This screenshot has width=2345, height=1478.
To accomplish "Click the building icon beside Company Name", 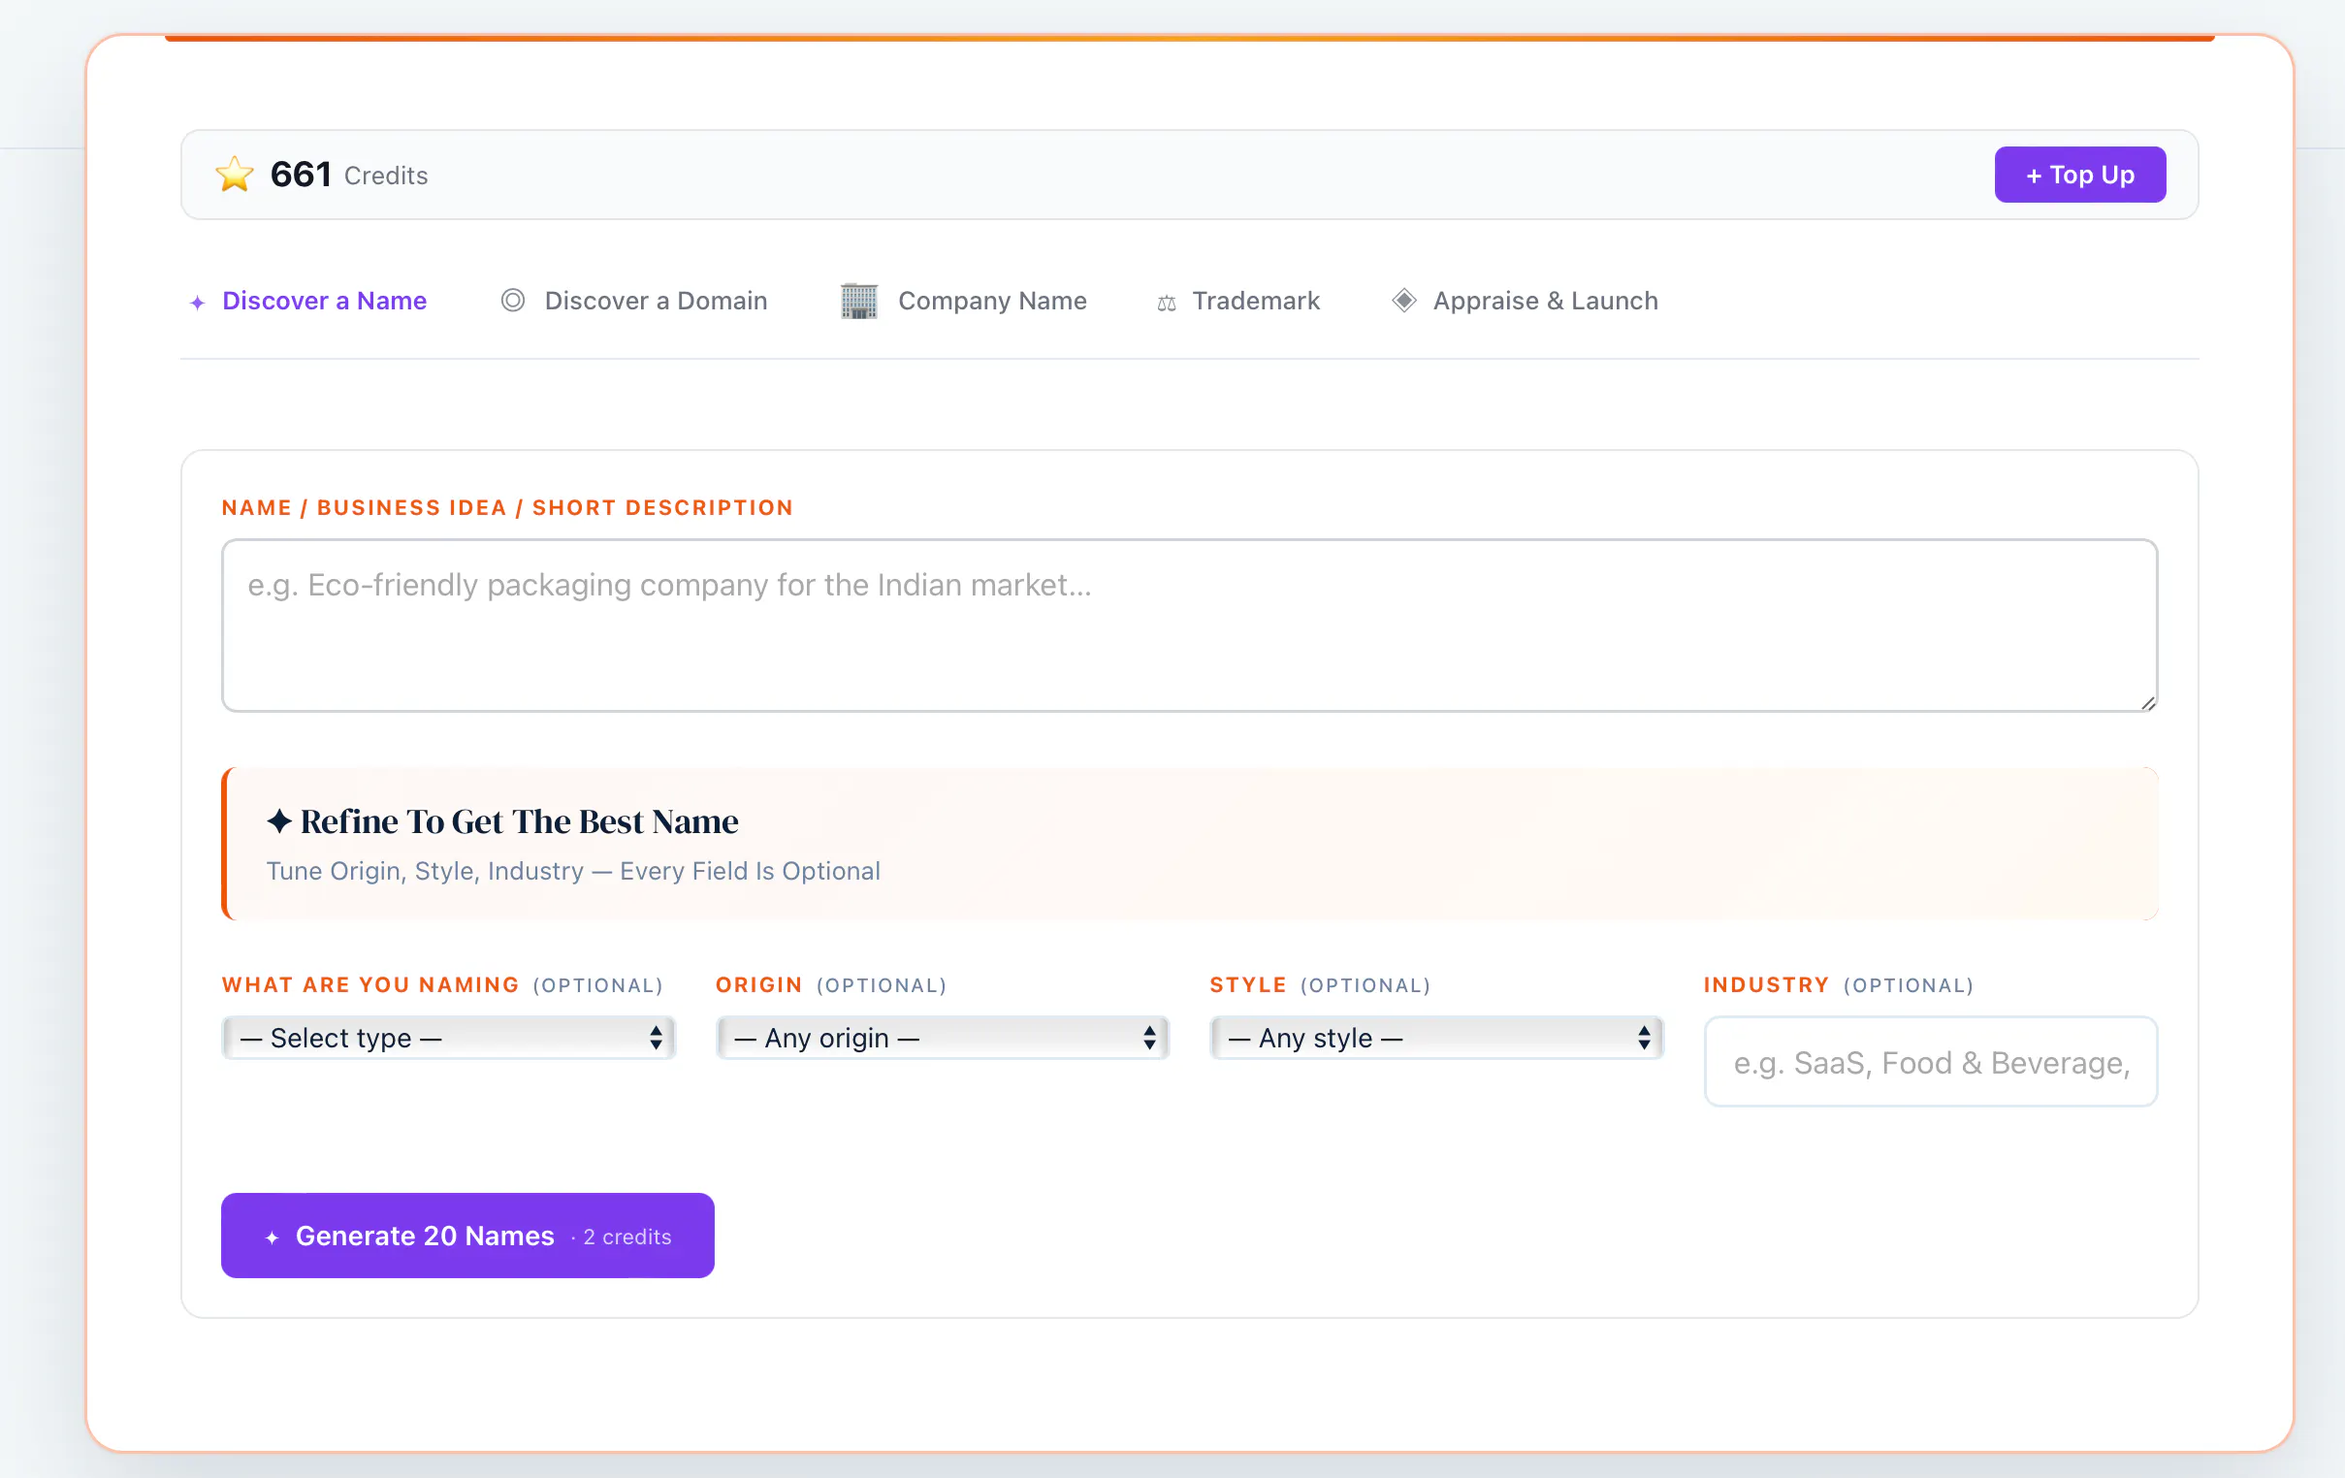I will click(x=859, y=301).
